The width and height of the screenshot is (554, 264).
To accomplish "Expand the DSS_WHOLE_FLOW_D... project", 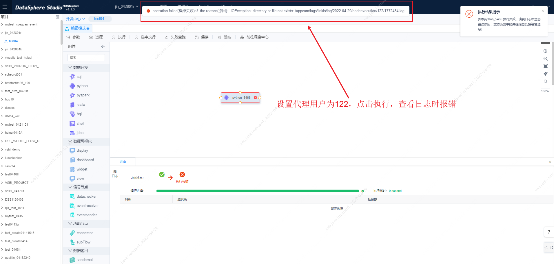I will (2, 141).
